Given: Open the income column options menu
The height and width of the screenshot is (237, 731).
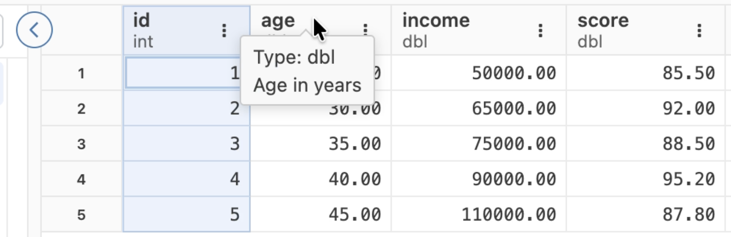Looking at the screenshot, I should pos(540,31).
